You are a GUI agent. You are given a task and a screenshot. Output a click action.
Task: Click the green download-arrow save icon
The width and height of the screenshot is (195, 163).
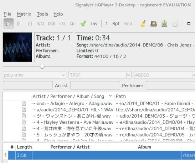164,24
